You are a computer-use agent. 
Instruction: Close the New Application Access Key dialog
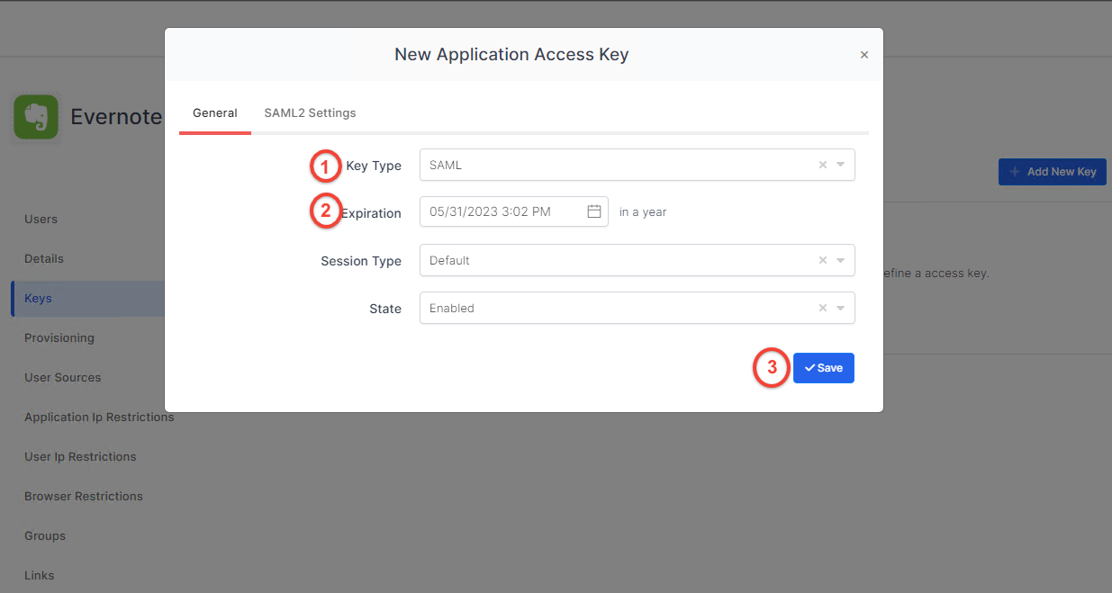(x=864, y=55)
